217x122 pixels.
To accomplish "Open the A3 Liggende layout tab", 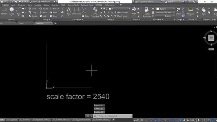I will [12, 119].
